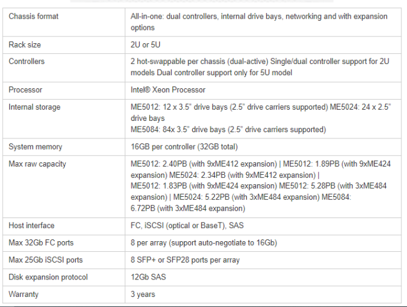407x307 pixels.
Task: Click the "Max 25Gb iSCSI ports" label
Action: [46, 260]
